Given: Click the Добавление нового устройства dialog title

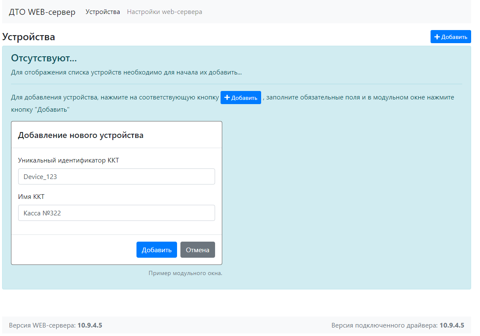Looking at the screenshot, I should [x=81, y=135].
